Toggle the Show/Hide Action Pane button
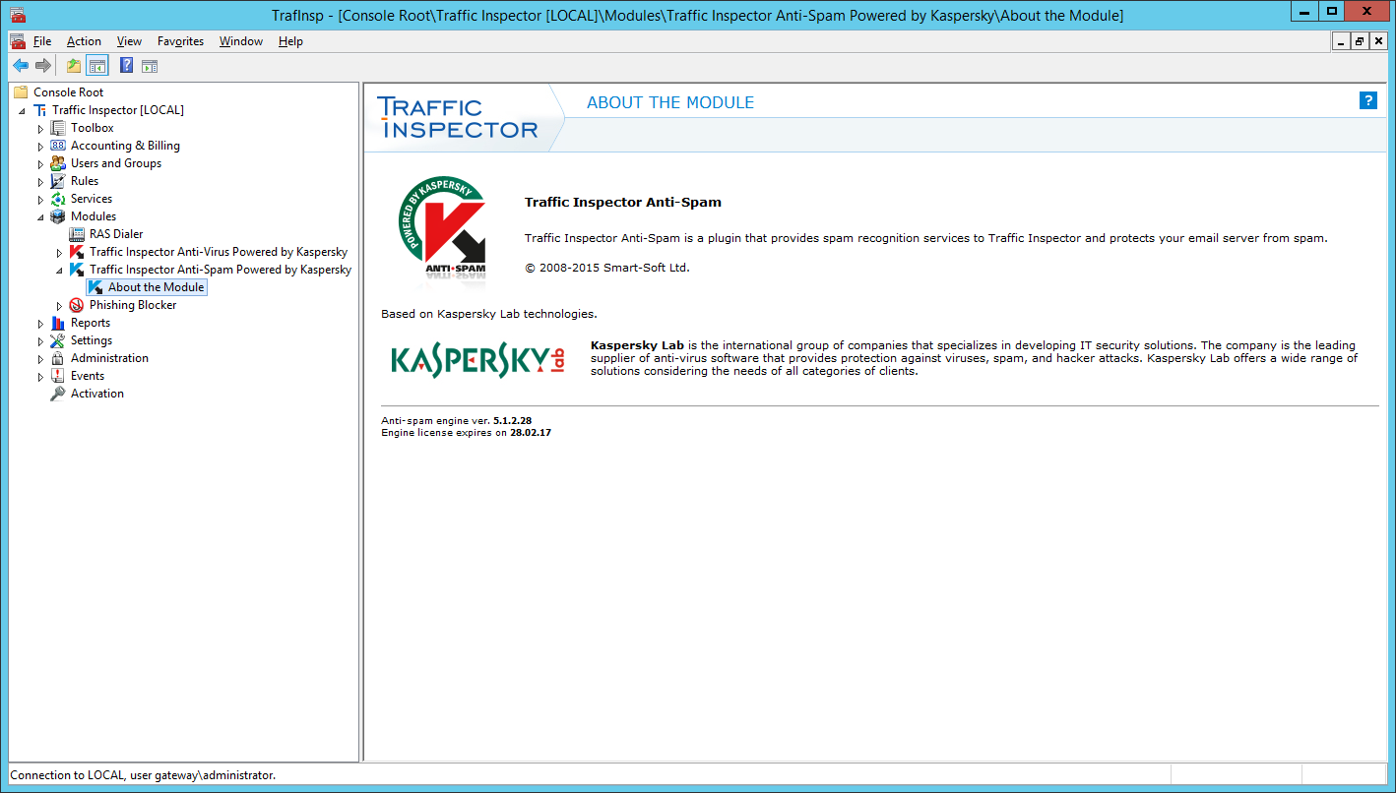This screenshot has height=793, width=1396. pyautogui.click(x=149, y=66)
